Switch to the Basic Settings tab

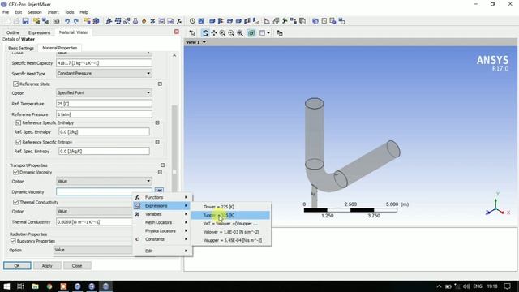pos(21,48)
